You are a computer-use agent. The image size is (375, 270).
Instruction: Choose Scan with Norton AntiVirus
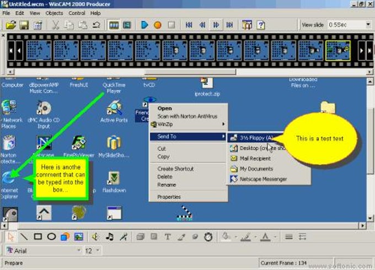(x=187, y=116)
